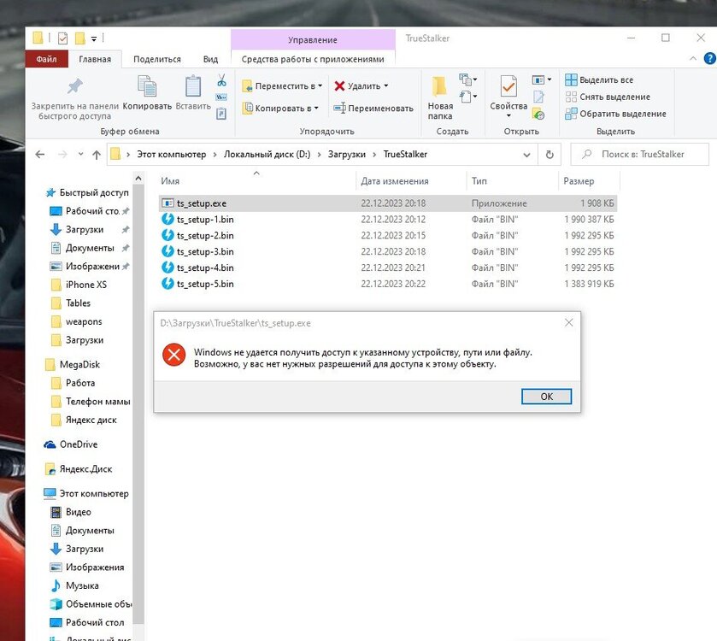
Task: Sort by the Дата изменения column header
Action: click(411, 181)
